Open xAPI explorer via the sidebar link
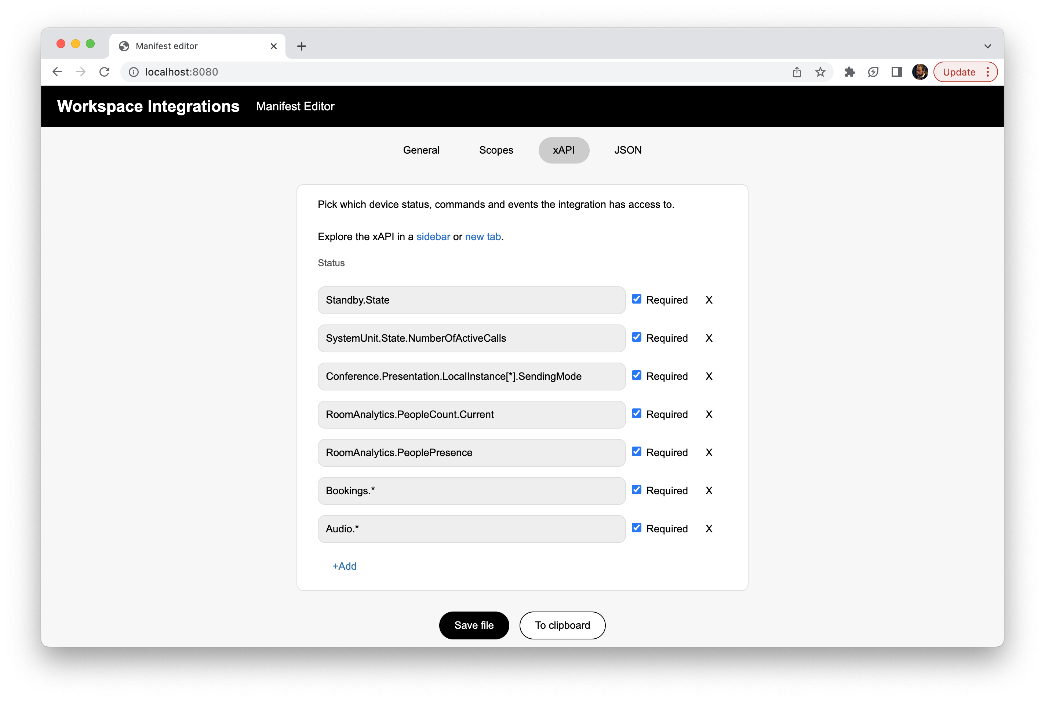Screen dimensions: 1045x701 (433, 236)
